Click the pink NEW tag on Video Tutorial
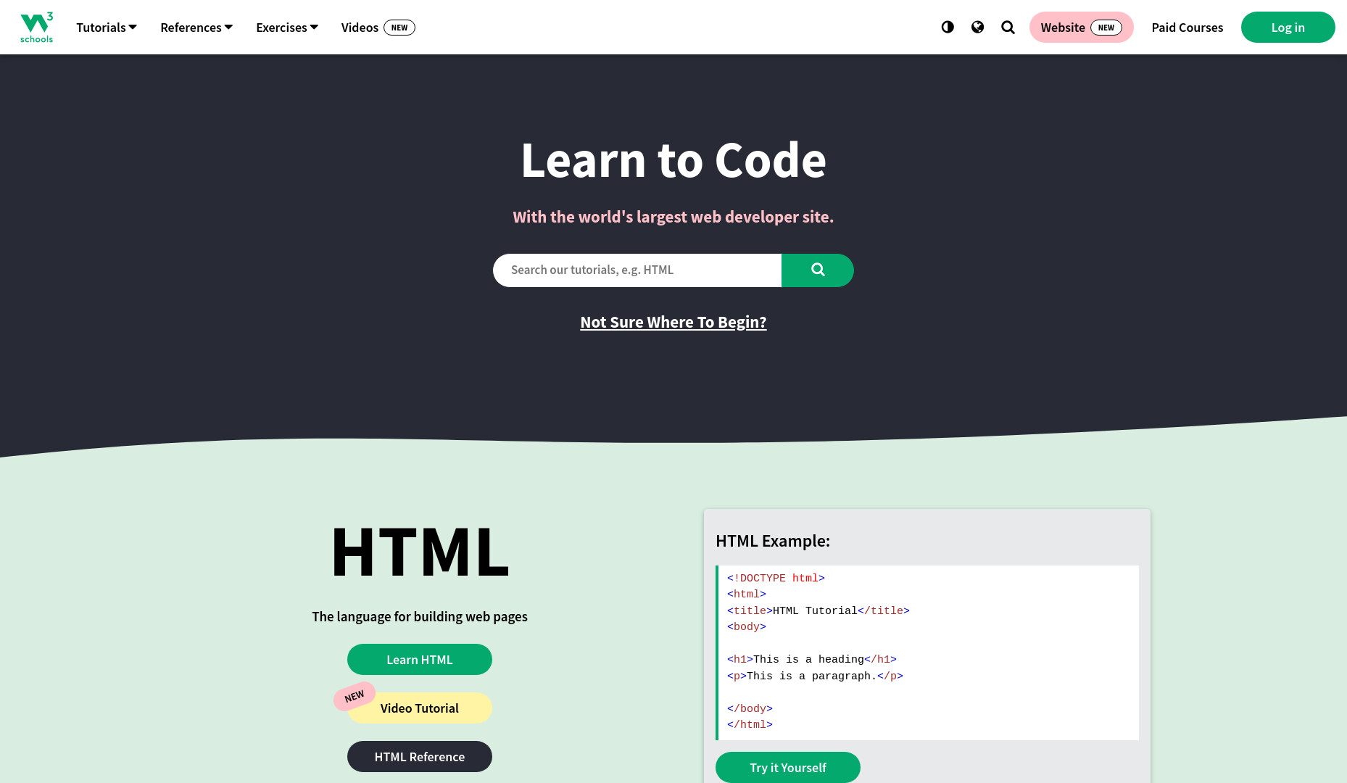 click(x=354, y=696)
